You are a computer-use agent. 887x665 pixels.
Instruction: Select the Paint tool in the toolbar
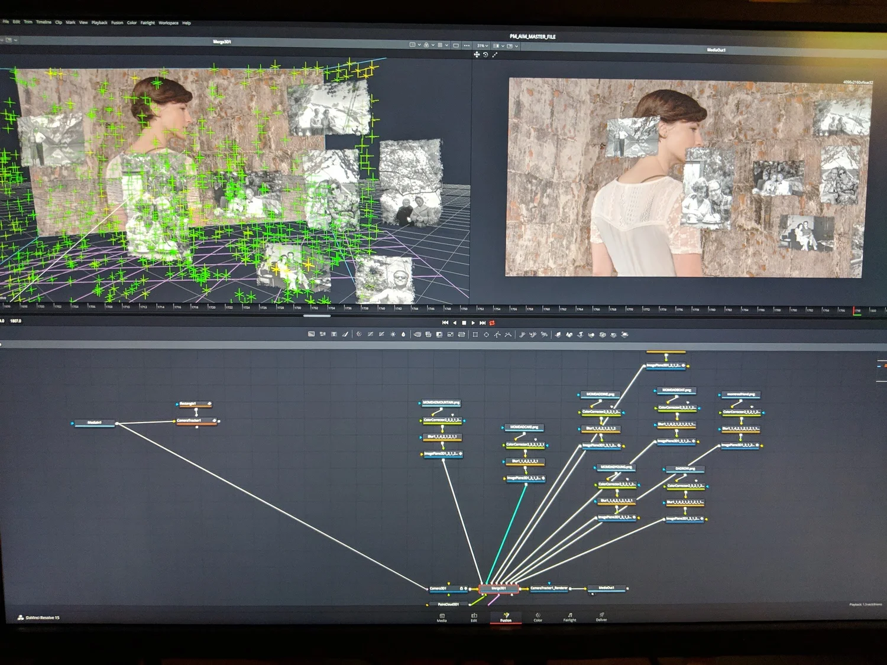coord(345,334)
